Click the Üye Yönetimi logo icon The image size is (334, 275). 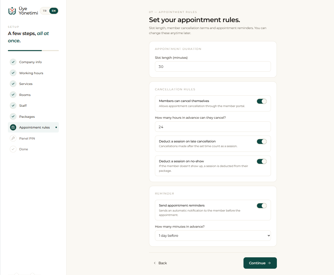click(12, 11)
